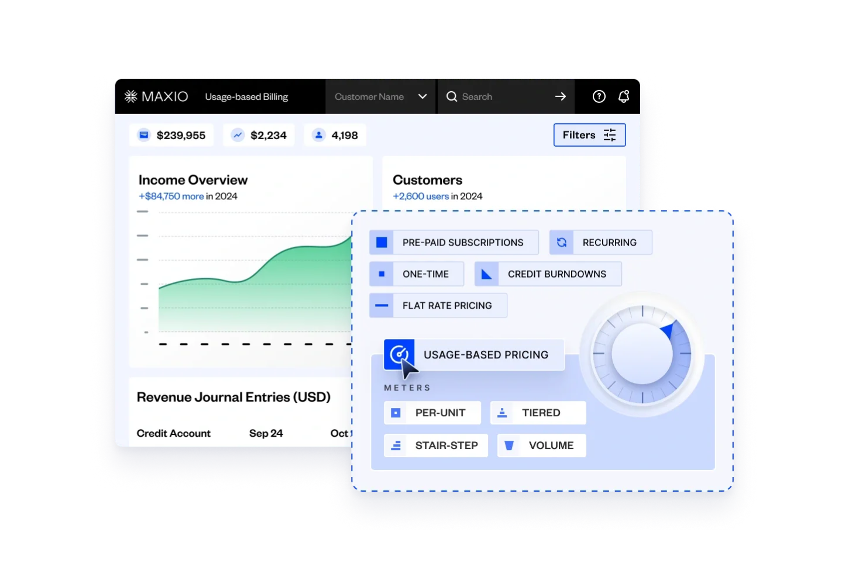The width and height of the screenshot is (866, 577).
Task: Choose the PER-UNIT meter
Action: pyautogui.click(x=432, y=413)
